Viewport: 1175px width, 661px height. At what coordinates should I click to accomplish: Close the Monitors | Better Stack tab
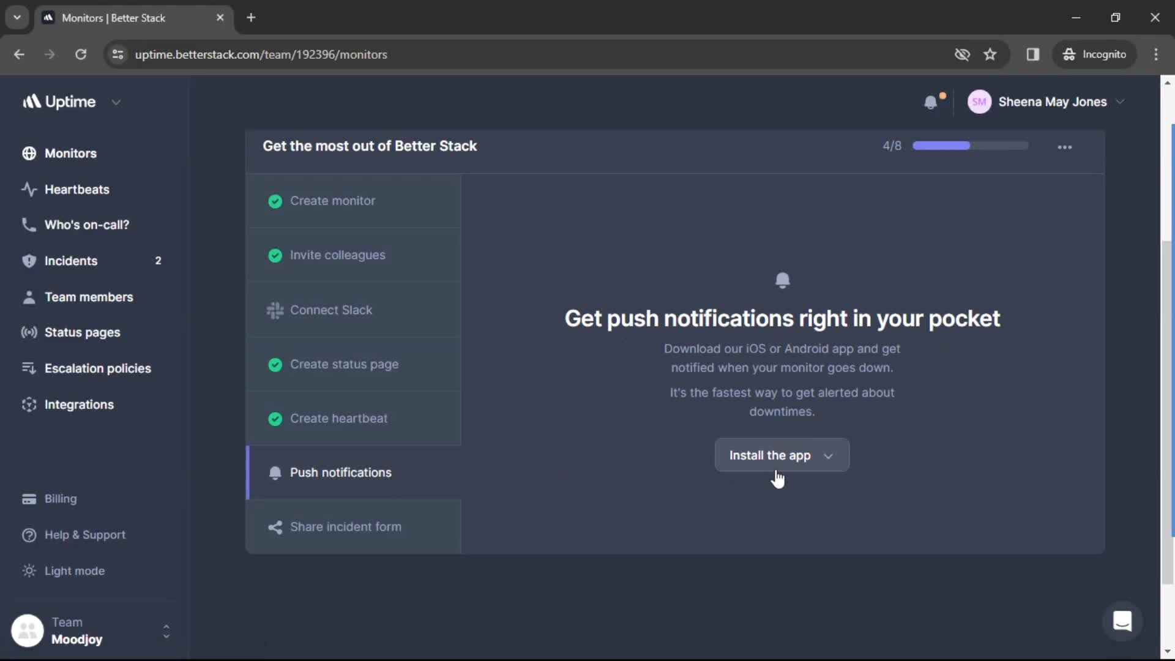pos(220,18)
